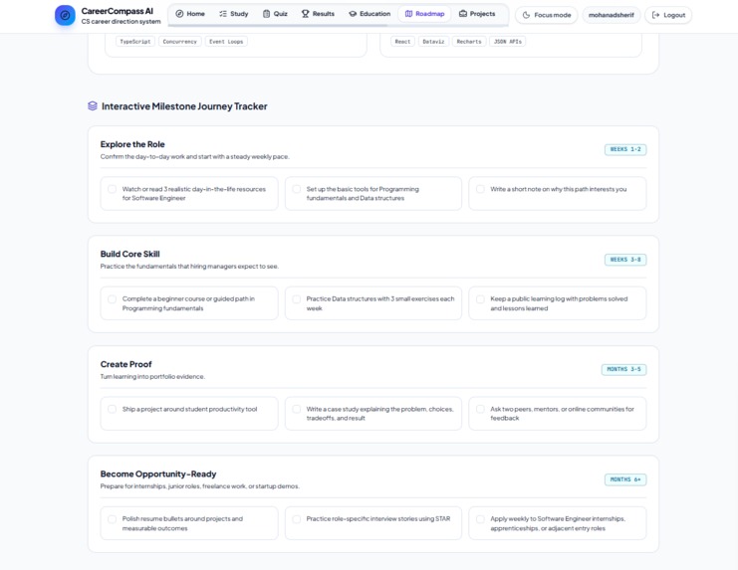The height and width of the screenshot is (570, 738).
Task: Check 'Complete a beginner course or guided path'
Action: [112, 299]
